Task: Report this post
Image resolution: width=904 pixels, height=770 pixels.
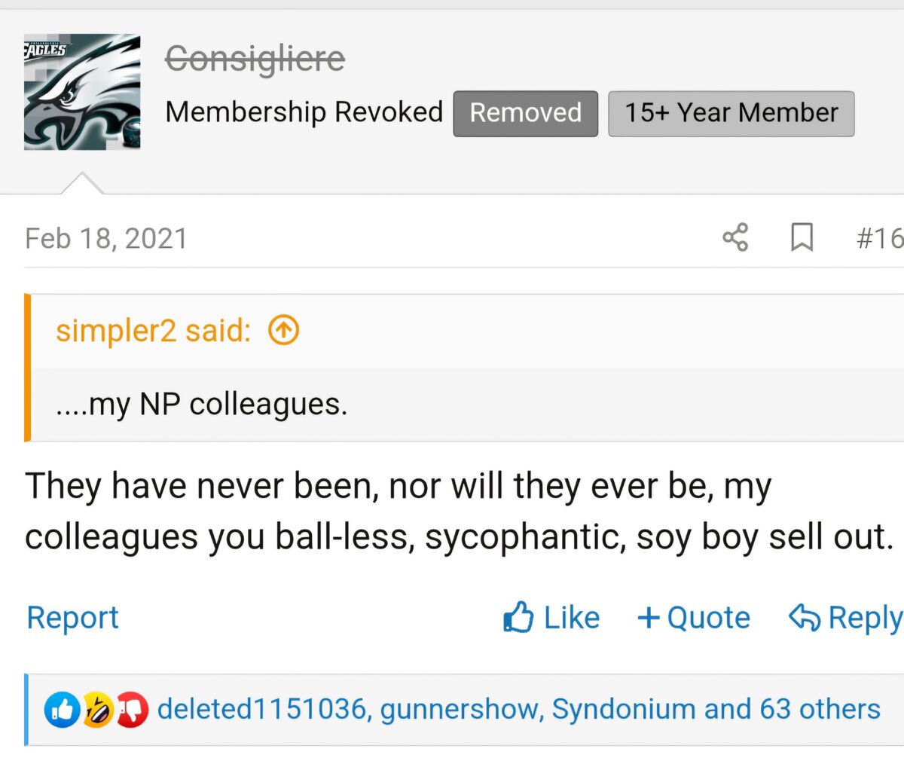Action: coord(72,618)
